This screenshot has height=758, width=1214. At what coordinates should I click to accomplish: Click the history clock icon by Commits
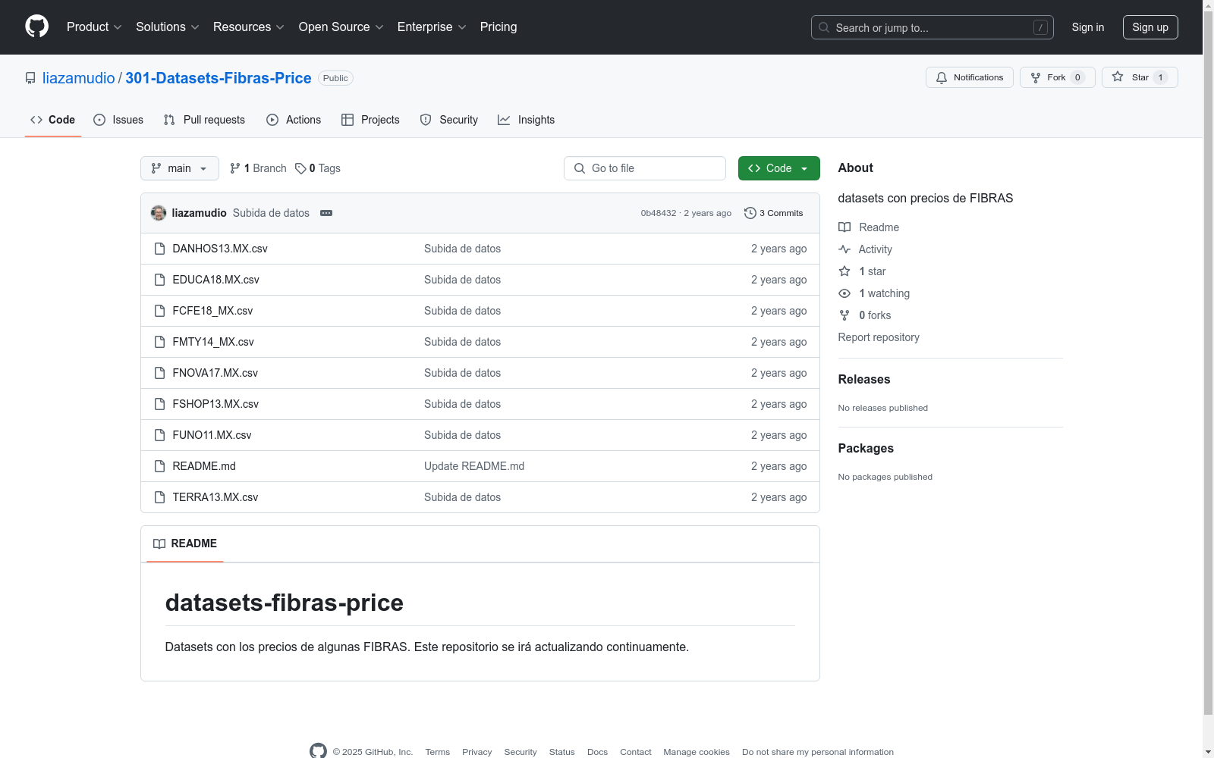click(x=750, y=213)
